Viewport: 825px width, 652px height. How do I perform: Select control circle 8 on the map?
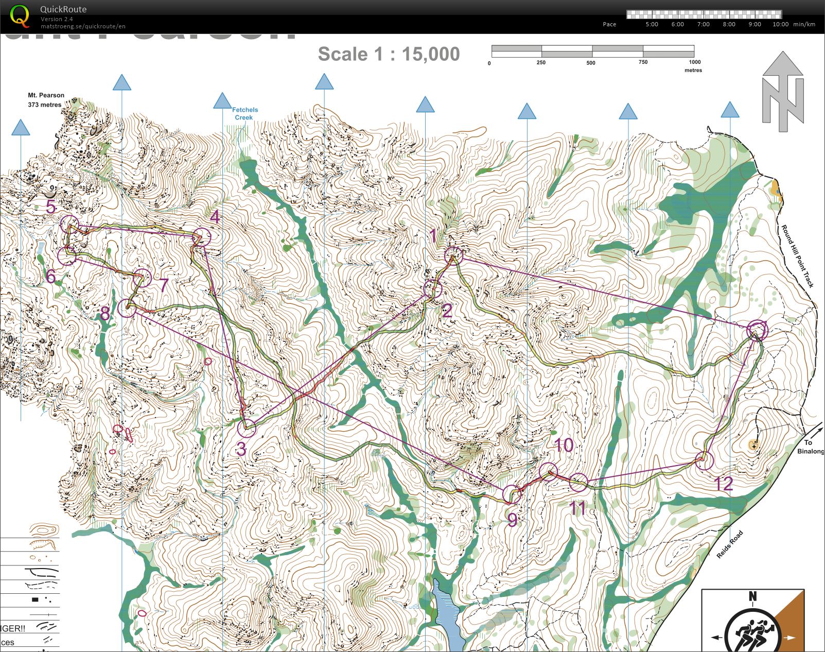127,308
